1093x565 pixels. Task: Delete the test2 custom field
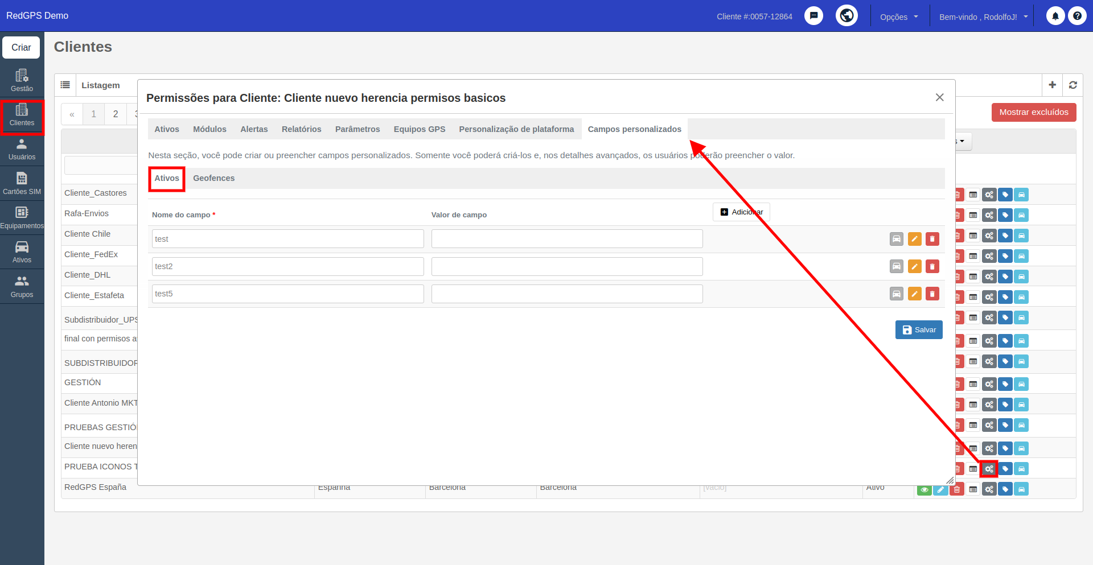932,266
